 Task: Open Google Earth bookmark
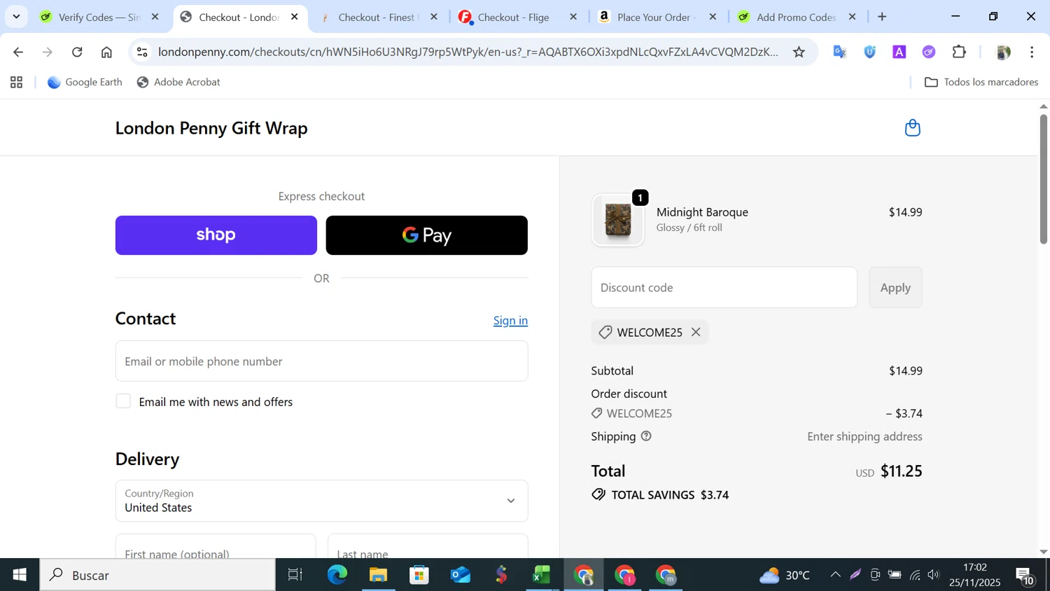click(85, 82)
